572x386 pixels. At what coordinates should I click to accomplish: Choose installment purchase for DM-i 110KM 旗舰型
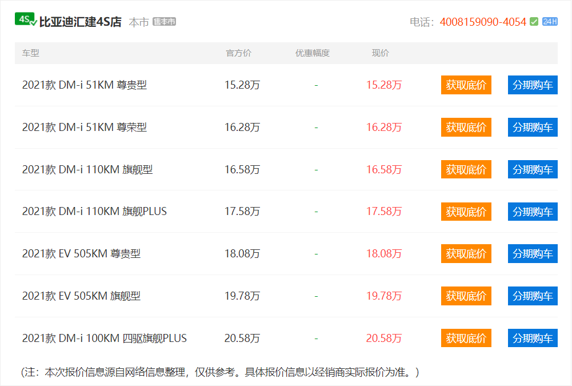[533, 169]
